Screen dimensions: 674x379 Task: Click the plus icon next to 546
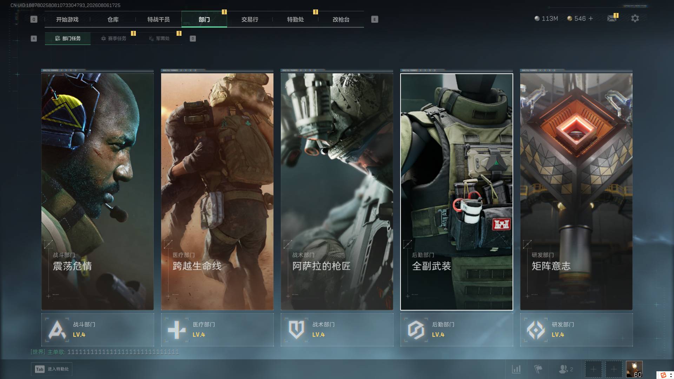click(591, 19)
